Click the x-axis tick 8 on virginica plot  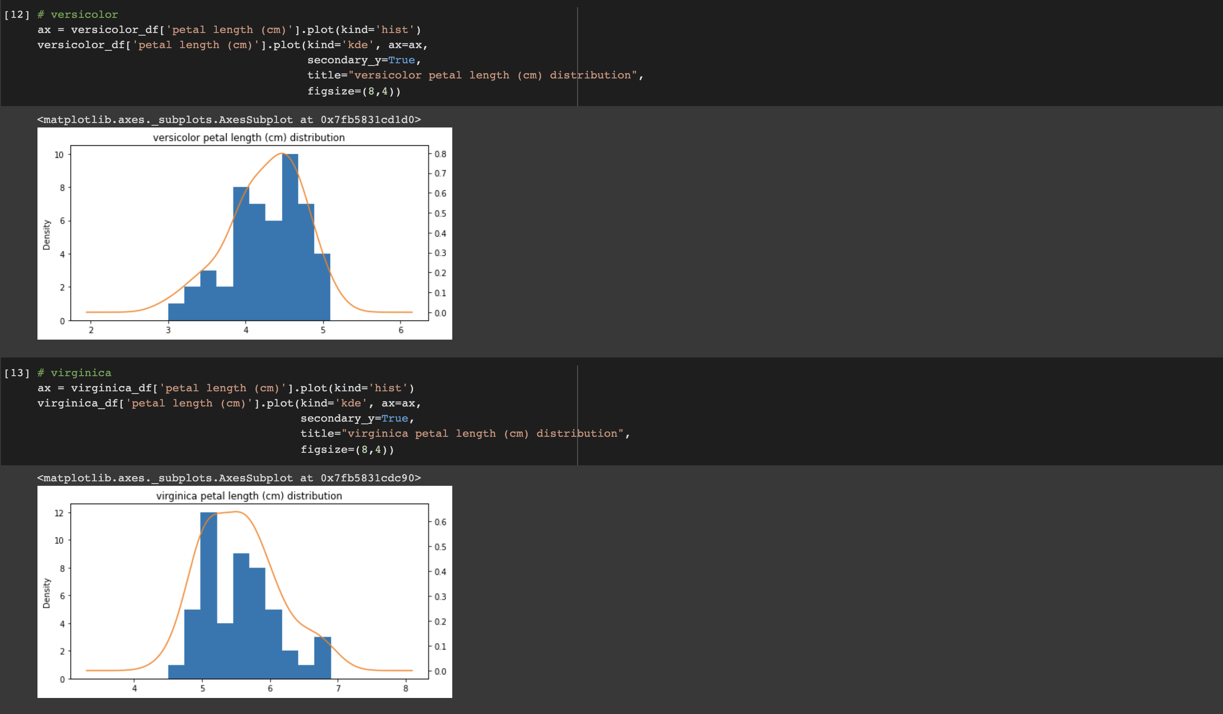click(406, 688)
